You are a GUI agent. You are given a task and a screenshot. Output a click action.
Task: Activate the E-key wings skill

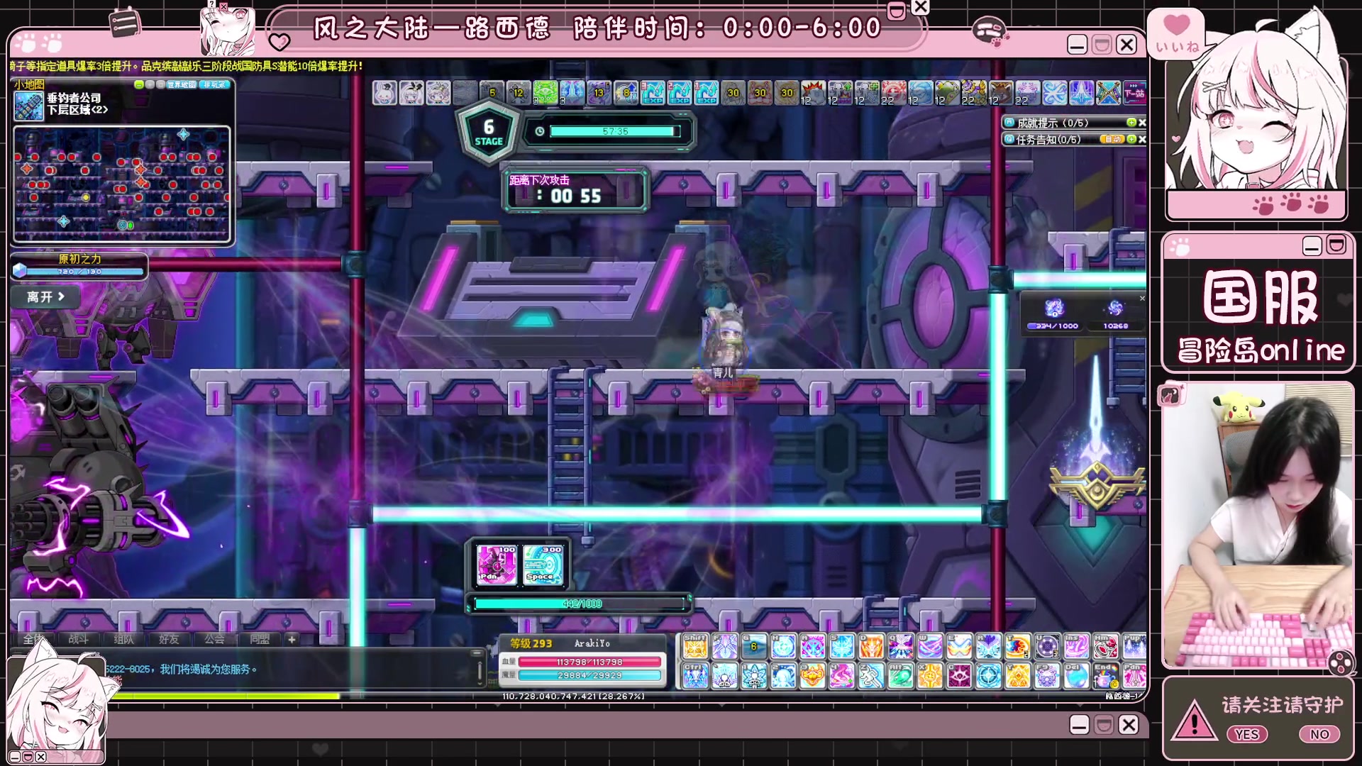(959, 647)
